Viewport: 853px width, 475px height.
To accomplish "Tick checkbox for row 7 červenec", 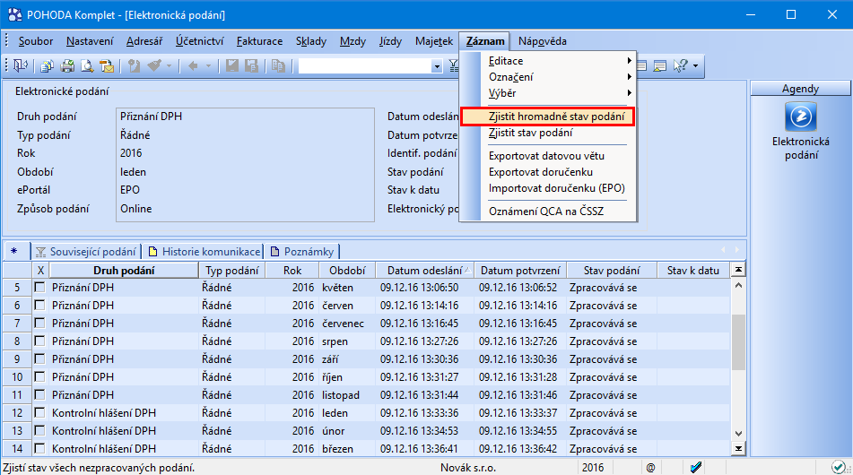I will tap(39, 323).
